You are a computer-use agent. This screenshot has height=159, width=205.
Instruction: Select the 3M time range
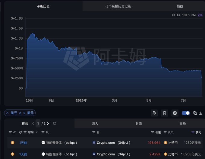tap(194, 15)
